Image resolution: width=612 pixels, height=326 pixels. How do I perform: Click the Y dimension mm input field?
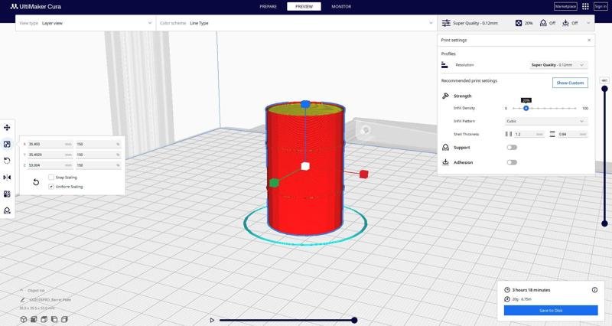click(50, 155)
